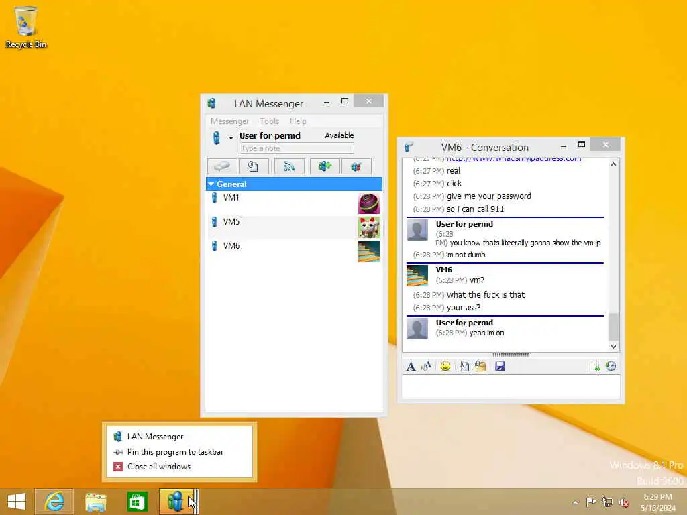687x515 pixels.
Task: Launch Internet Explorer from the taskbar
Action: coord(54,502)
